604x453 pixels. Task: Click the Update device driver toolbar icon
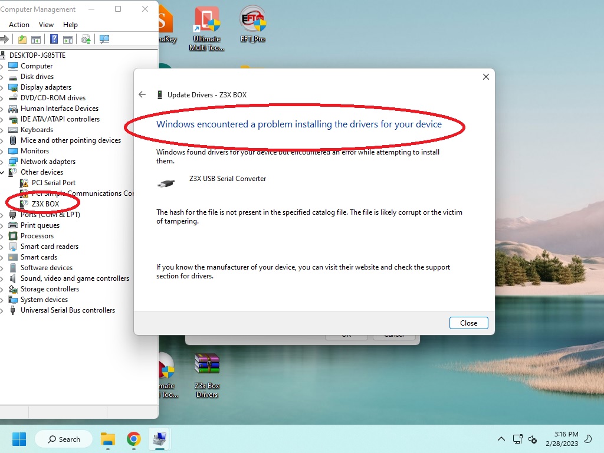click(x=86, y=39)
